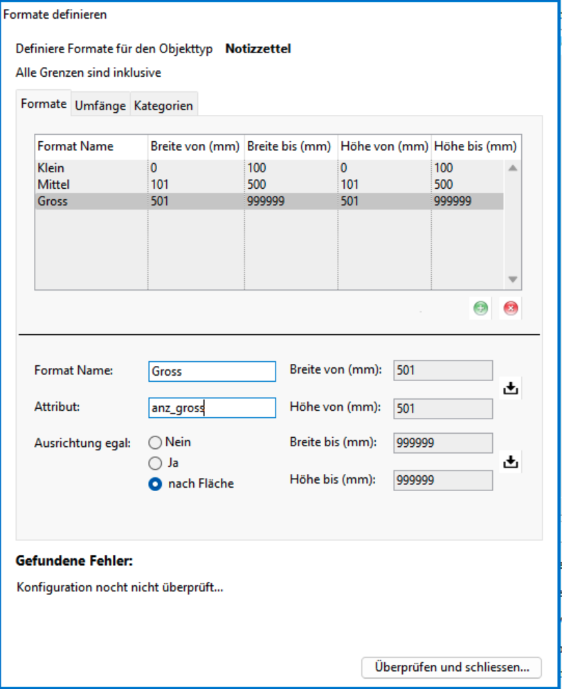Select the Ja radio button
The height and width of the screenshot is (689, 562).
click(155, 463)
